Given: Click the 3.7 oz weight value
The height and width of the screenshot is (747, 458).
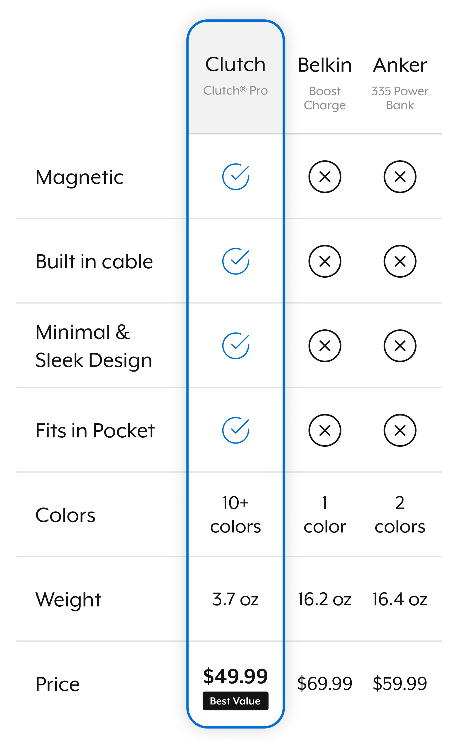Looking at the screenshot, I should click(x=235, y=599).
